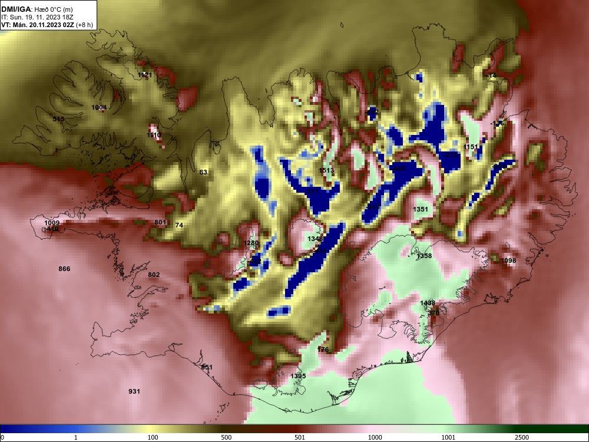Click the map value 1358
This screenshot has width=589, height=442.
coord(424,256)
